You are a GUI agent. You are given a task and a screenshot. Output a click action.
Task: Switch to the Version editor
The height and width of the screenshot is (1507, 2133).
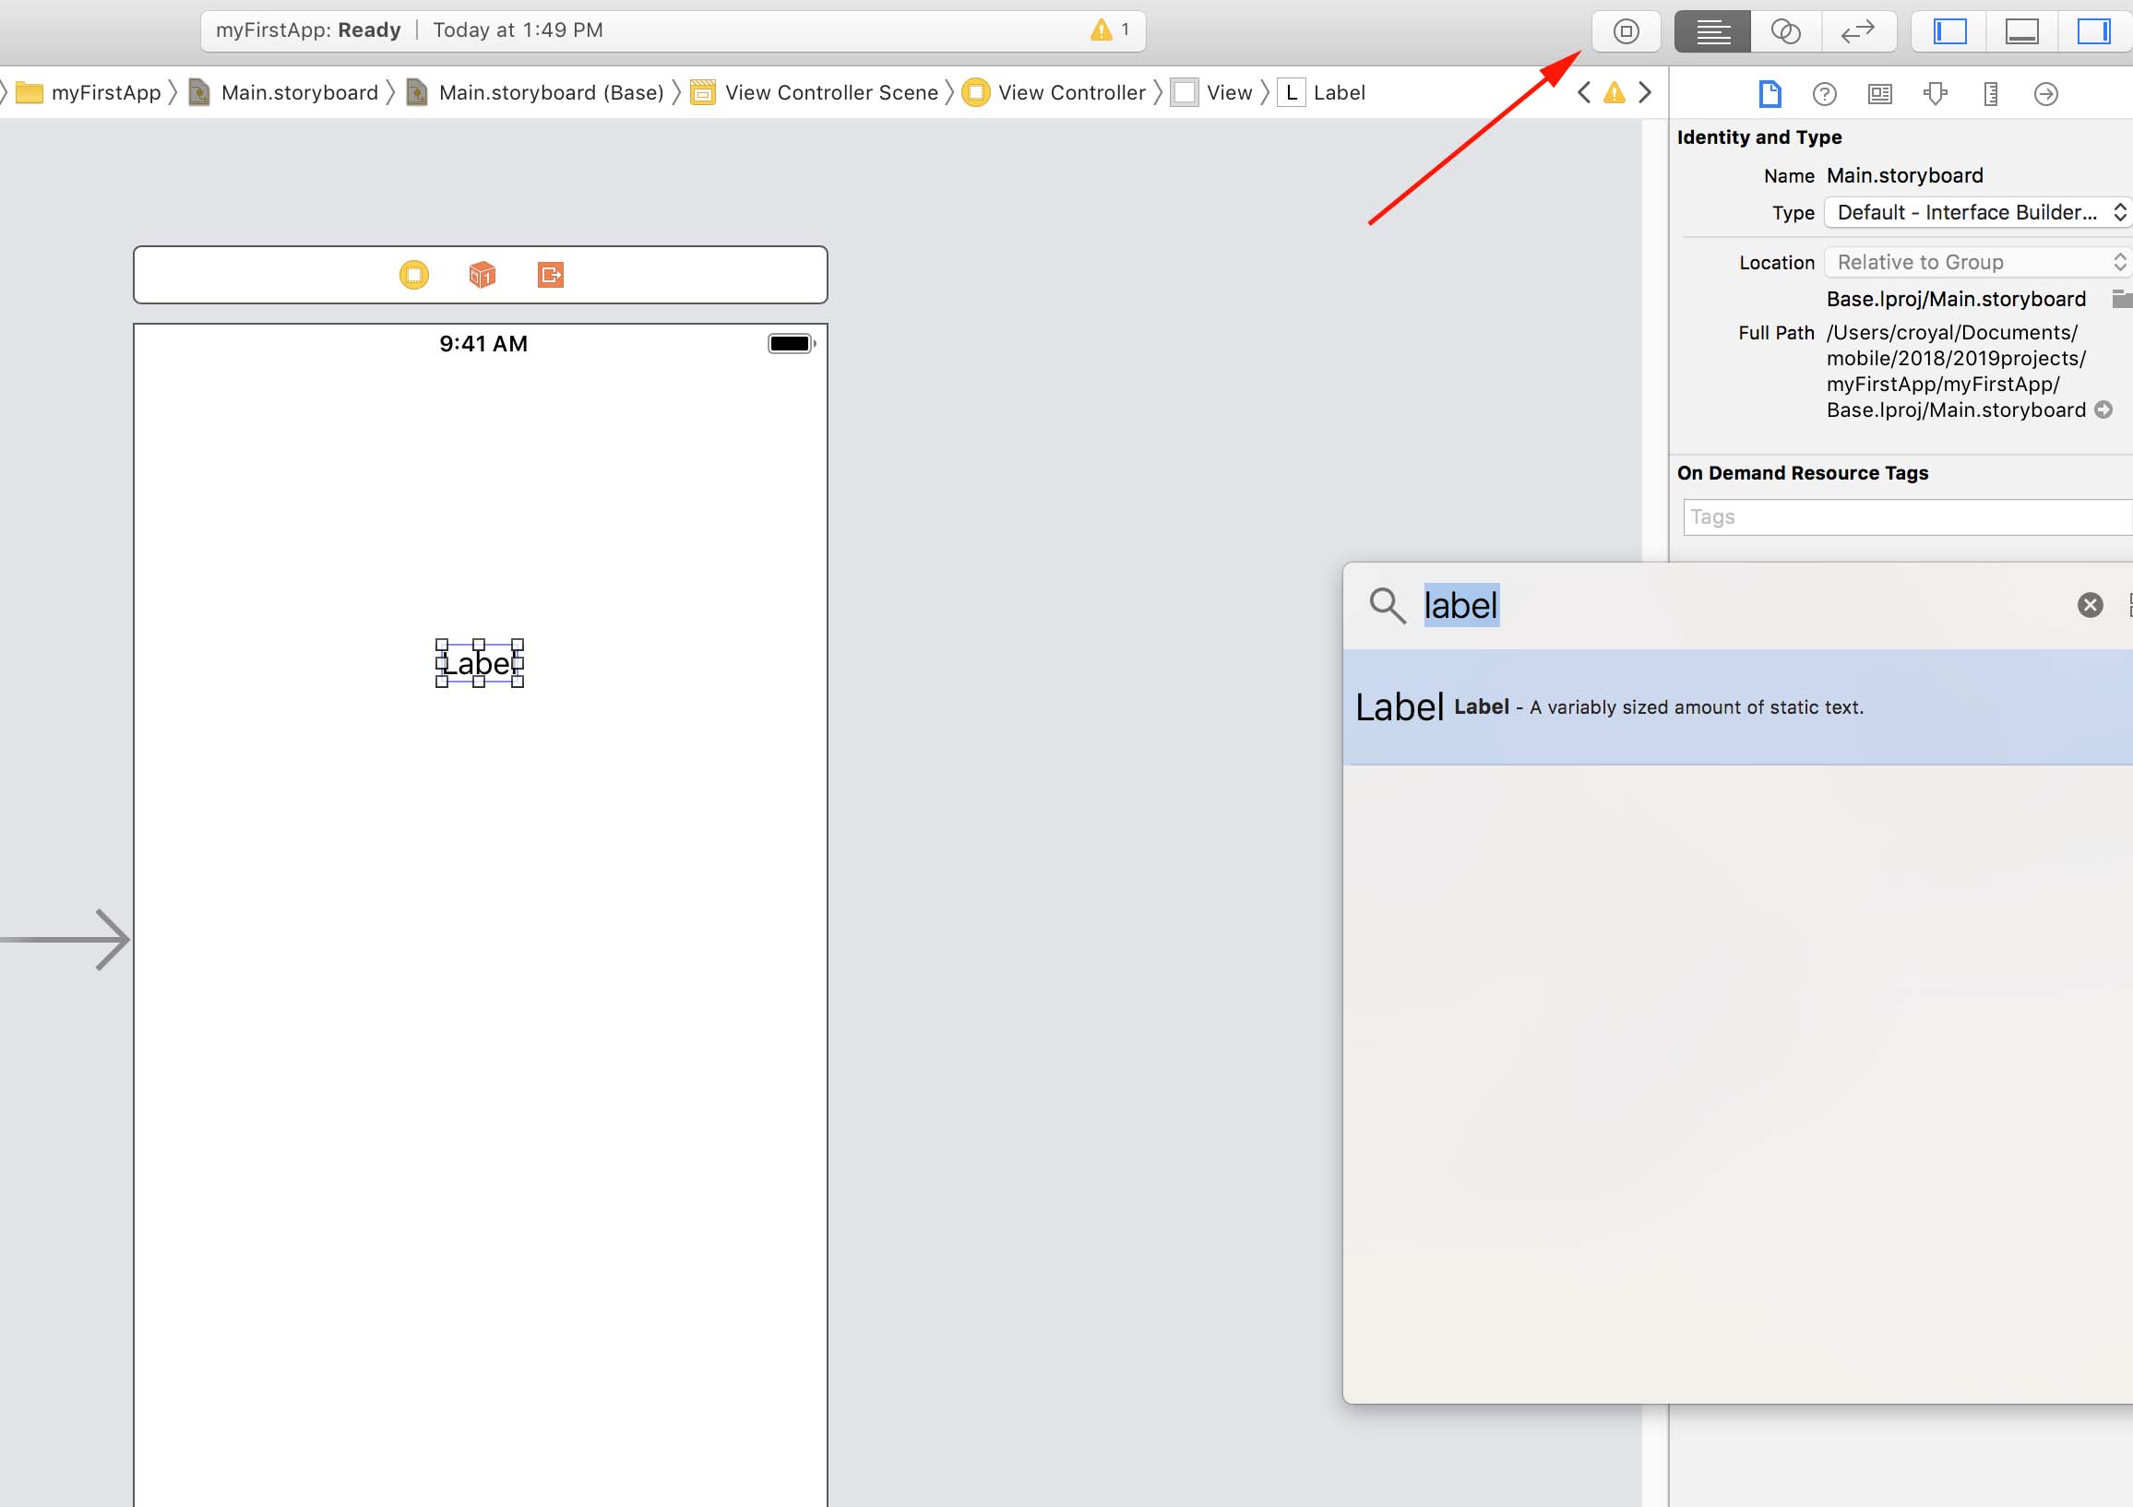[1857, 31]
